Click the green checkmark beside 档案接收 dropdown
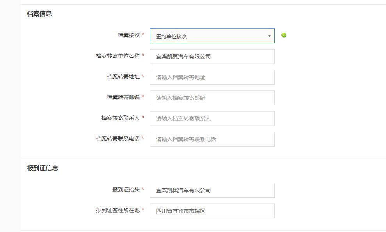The image size is (386, 232). pyautogui.click(x=284, y=35)
